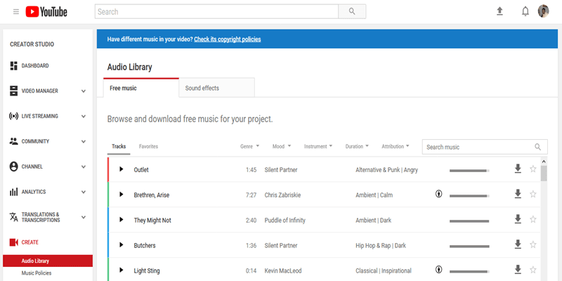Download the Outlet track
Image resolution: width=562 pixels, height=281 pixels.
tap(518, 169)
